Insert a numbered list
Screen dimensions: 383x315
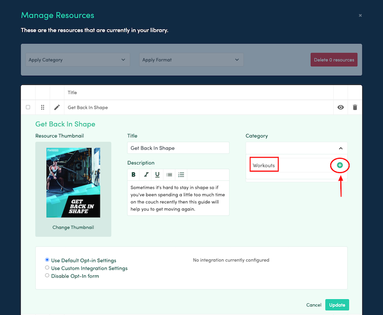coord(181,175)
